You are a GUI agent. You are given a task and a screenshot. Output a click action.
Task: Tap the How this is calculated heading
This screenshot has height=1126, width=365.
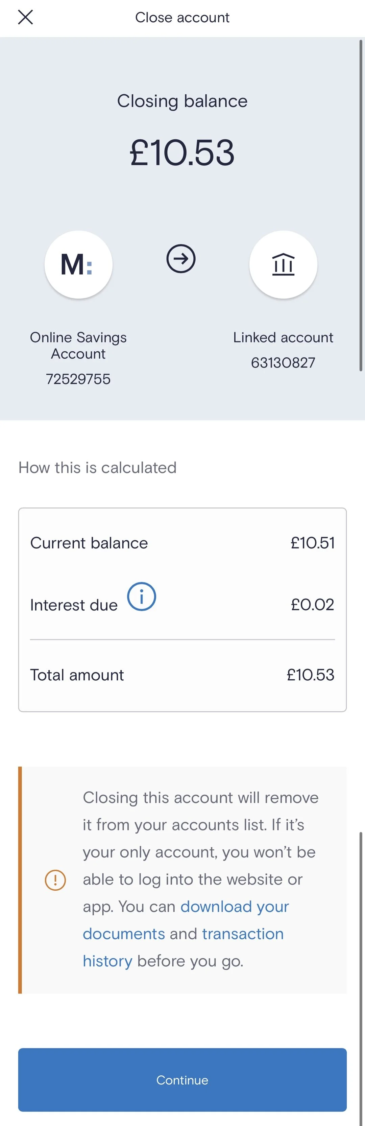pos(97,468)
